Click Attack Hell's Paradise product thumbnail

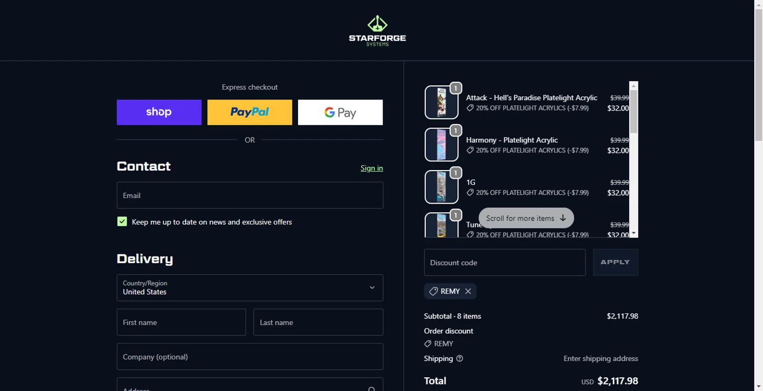[x=442, y=103]
